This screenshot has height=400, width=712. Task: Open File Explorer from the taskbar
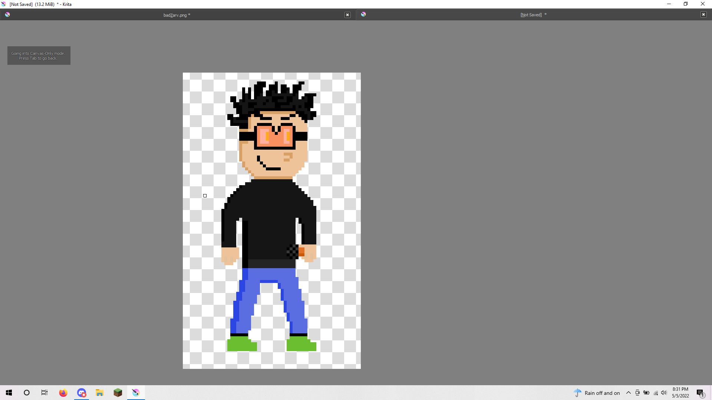[99, 393]
